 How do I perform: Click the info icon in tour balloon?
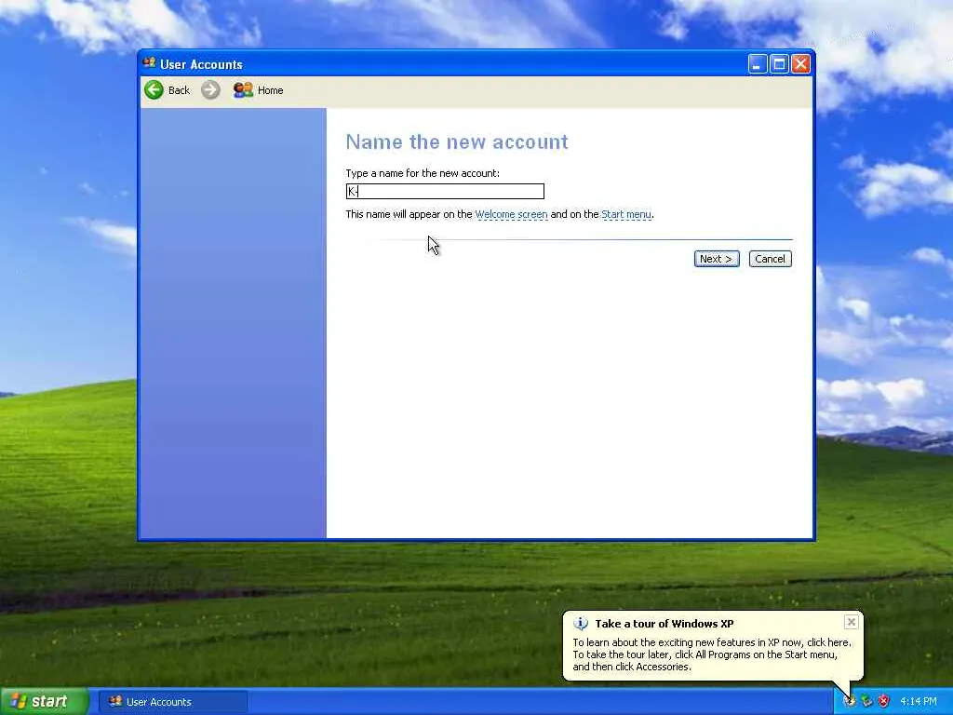coord(581,623)
